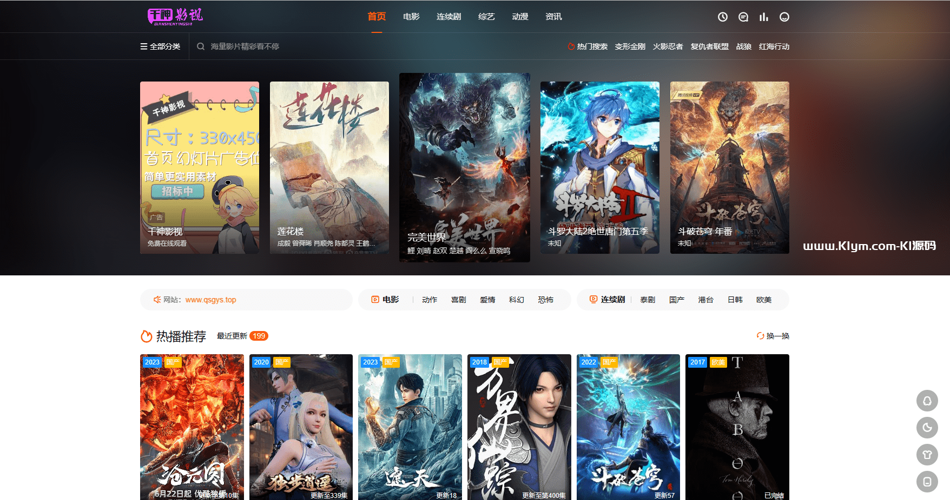Filter movies by 科幻

517,300
